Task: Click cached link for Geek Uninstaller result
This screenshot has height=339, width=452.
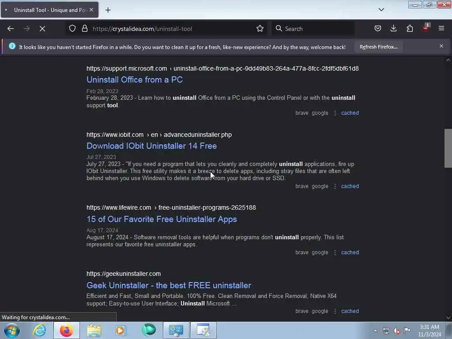Action: 350,311
